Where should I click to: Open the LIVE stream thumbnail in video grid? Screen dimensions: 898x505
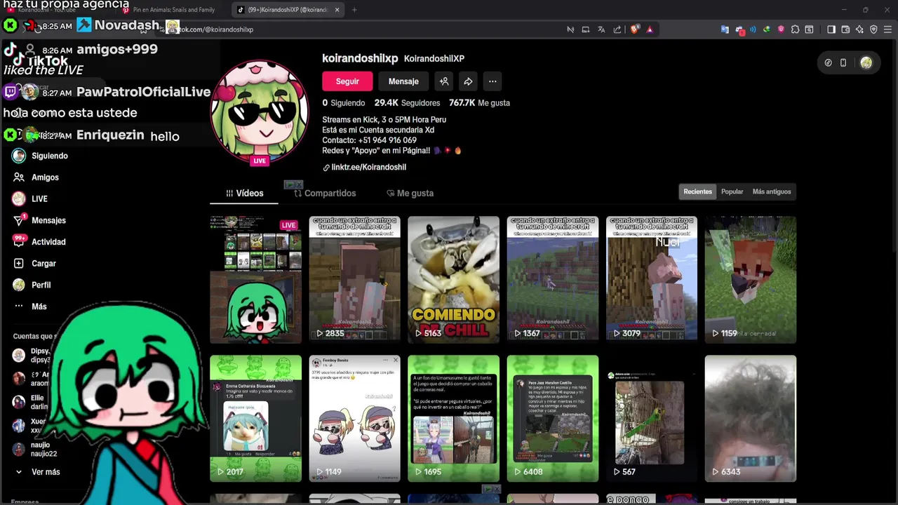tap(255, 279)
